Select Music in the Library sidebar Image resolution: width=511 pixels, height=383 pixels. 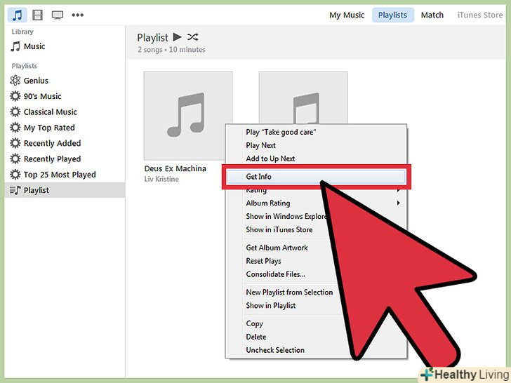click(34, 46)
